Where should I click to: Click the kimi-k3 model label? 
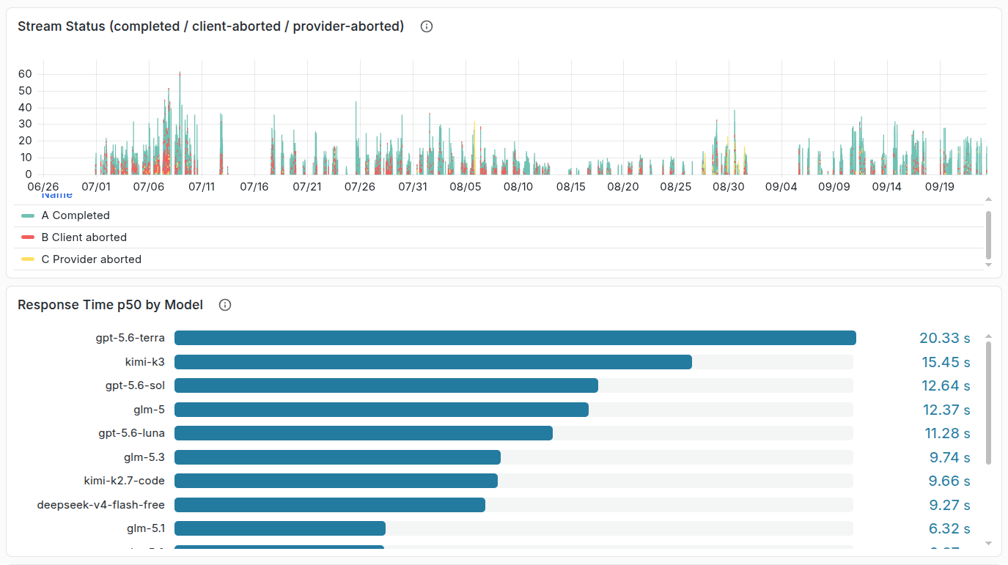(145, 362)
